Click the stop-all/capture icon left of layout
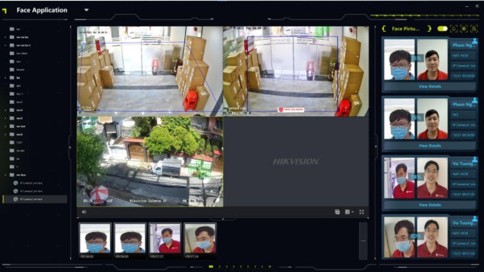This screenshot has width=484, height=272. pyautogui.click(x=337, y=212)
